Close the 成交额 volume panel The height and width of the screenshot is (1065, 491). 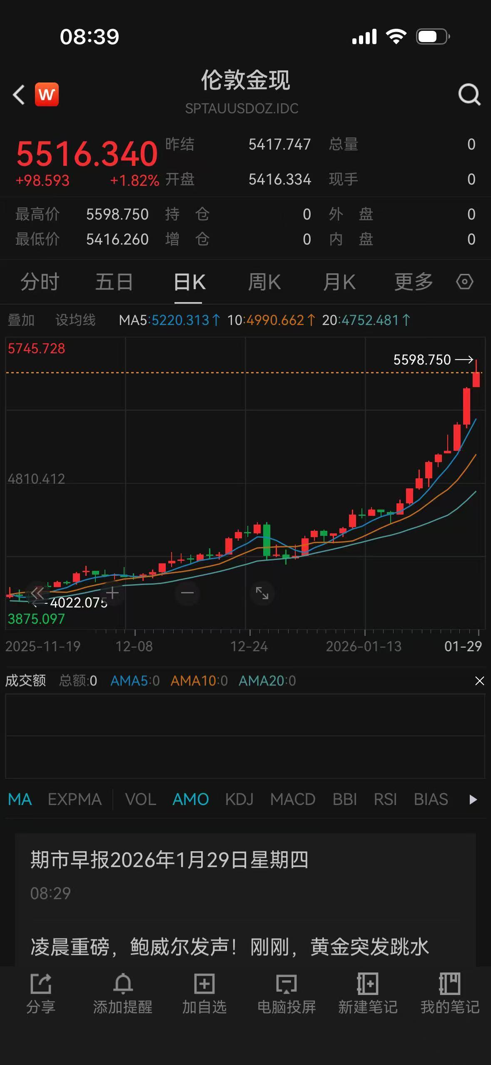click(479, 681)
